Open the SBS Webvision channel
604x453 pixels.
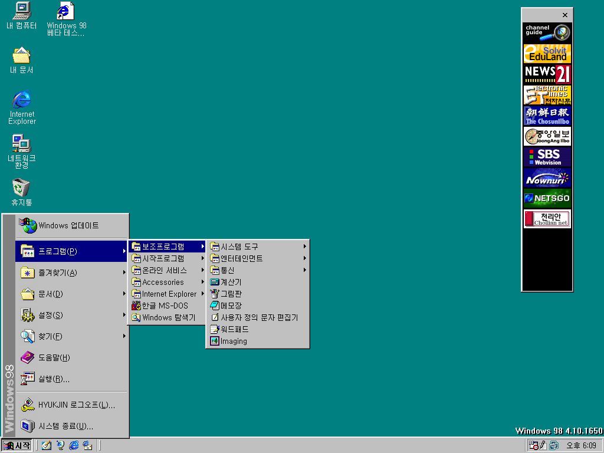click(x=547, y=157)
